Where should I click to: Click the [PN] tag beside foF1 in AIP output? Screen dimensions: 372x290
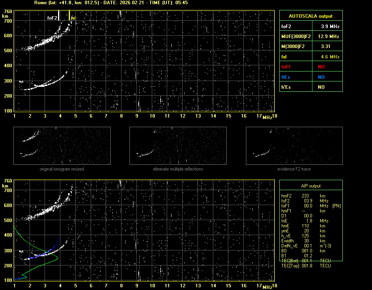(x=336, y=206)
